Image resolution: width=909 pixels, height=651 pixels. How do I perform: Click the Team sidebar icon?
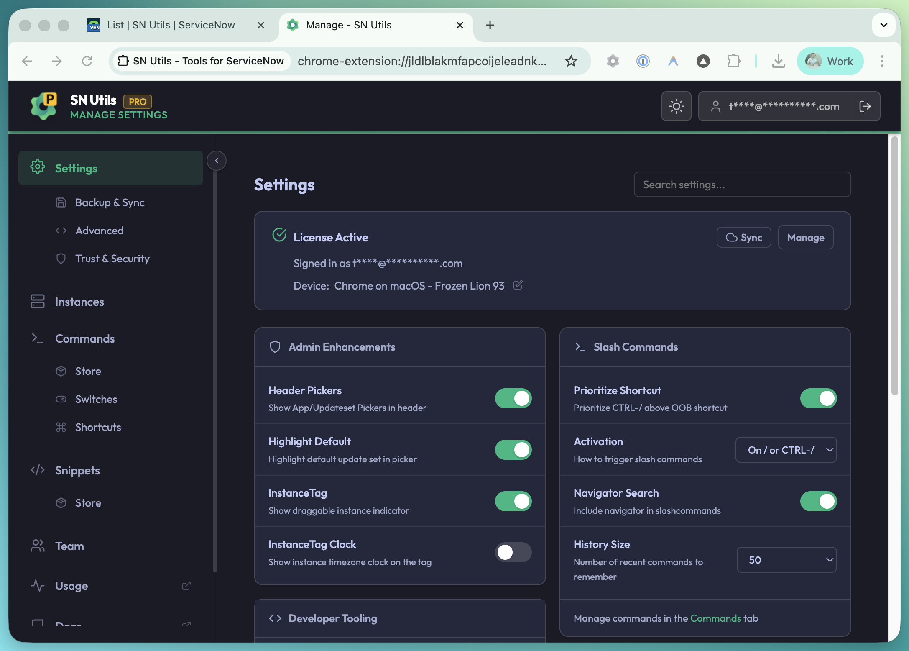(x=38, y=546)
